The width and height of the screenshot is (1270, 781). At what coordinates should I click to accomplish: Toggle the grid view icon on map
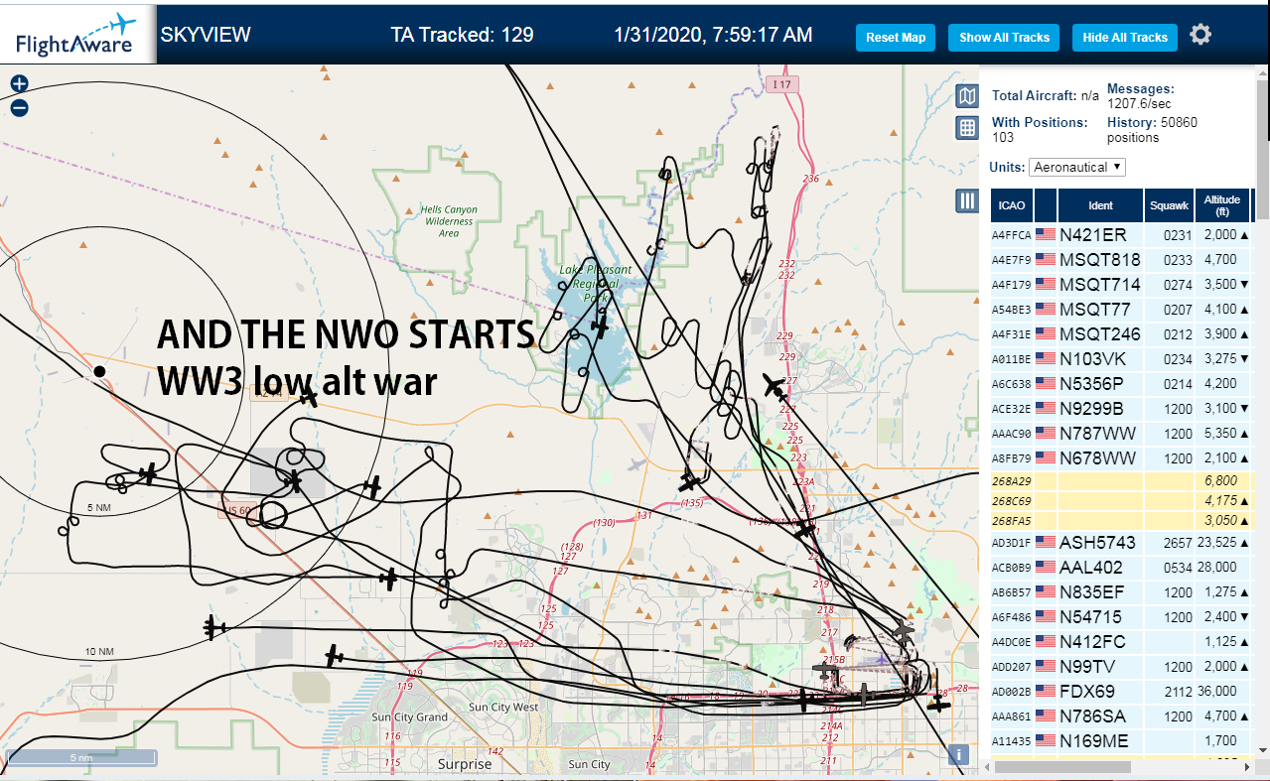[967, 128]
